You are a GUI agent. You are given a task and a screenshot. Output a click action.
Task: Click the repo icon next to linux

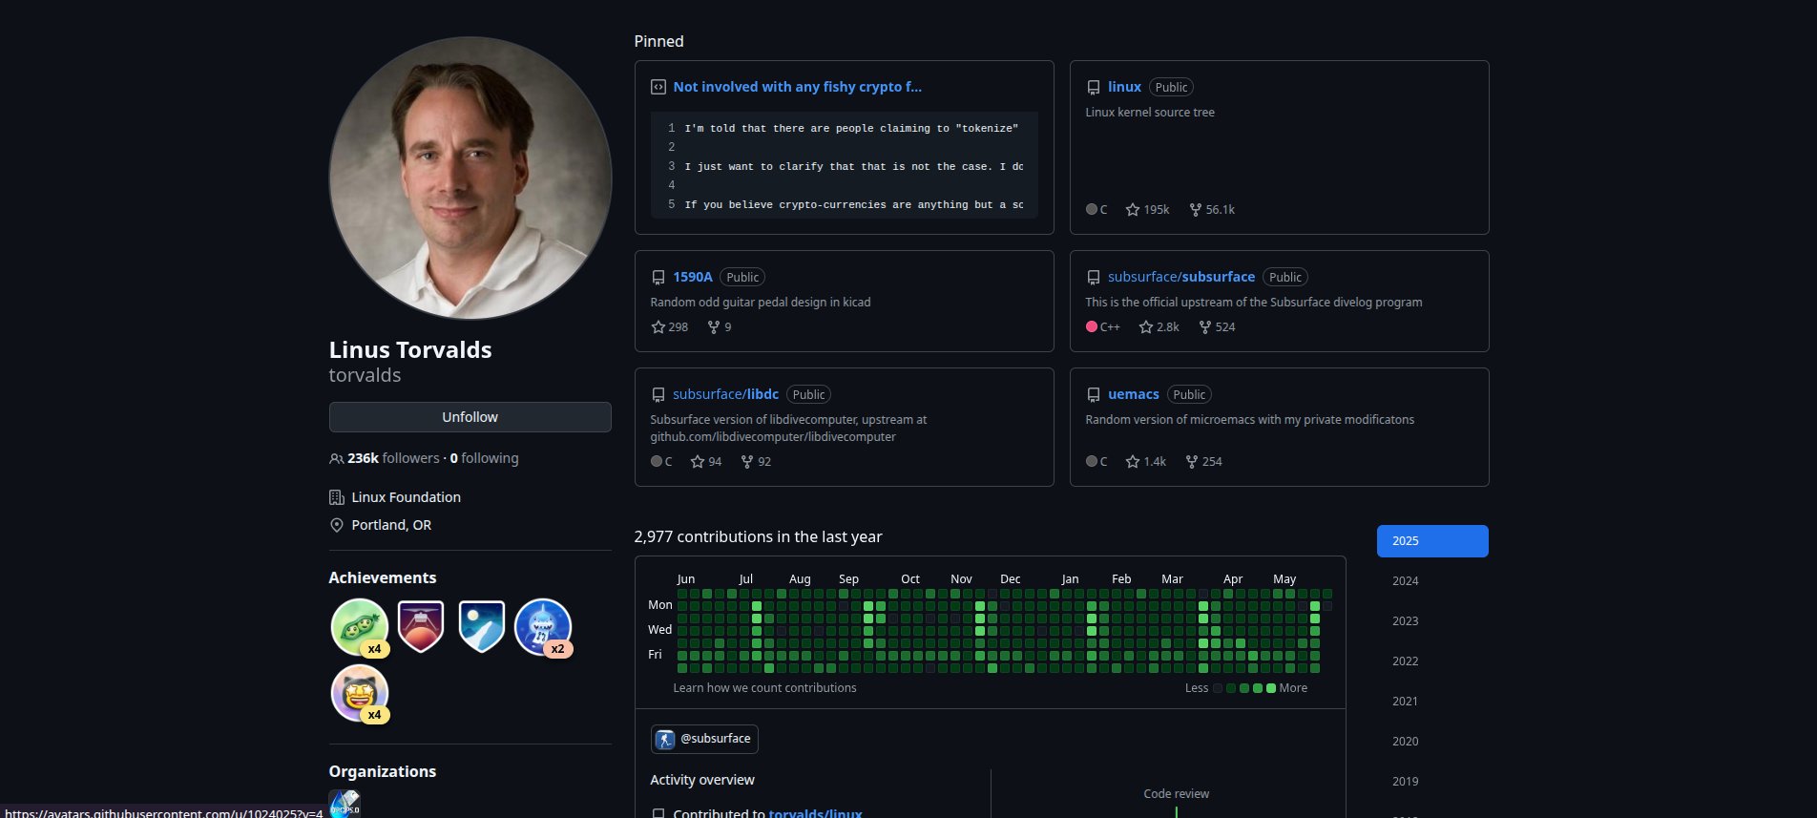tap(1093, 87)
